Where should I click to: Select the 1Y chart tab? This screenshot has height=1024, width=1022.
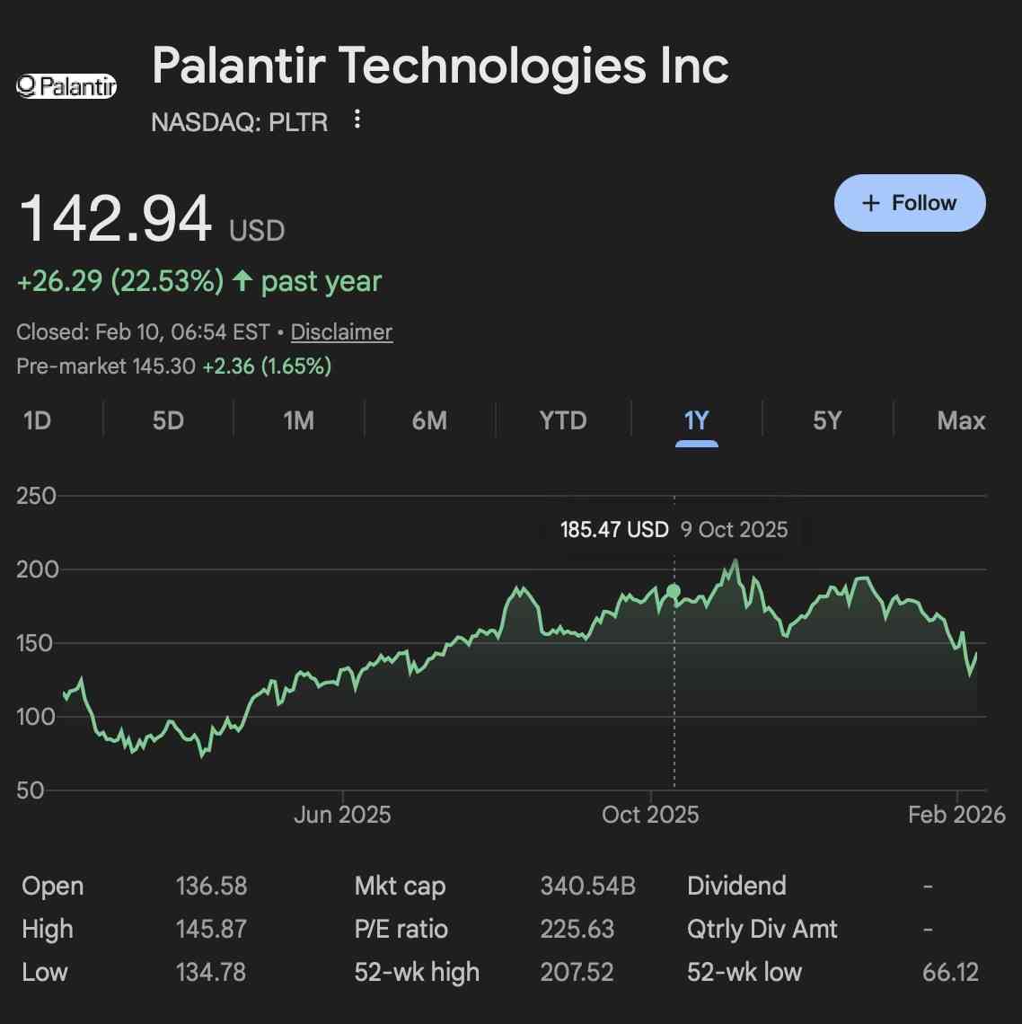click(696, 420)
